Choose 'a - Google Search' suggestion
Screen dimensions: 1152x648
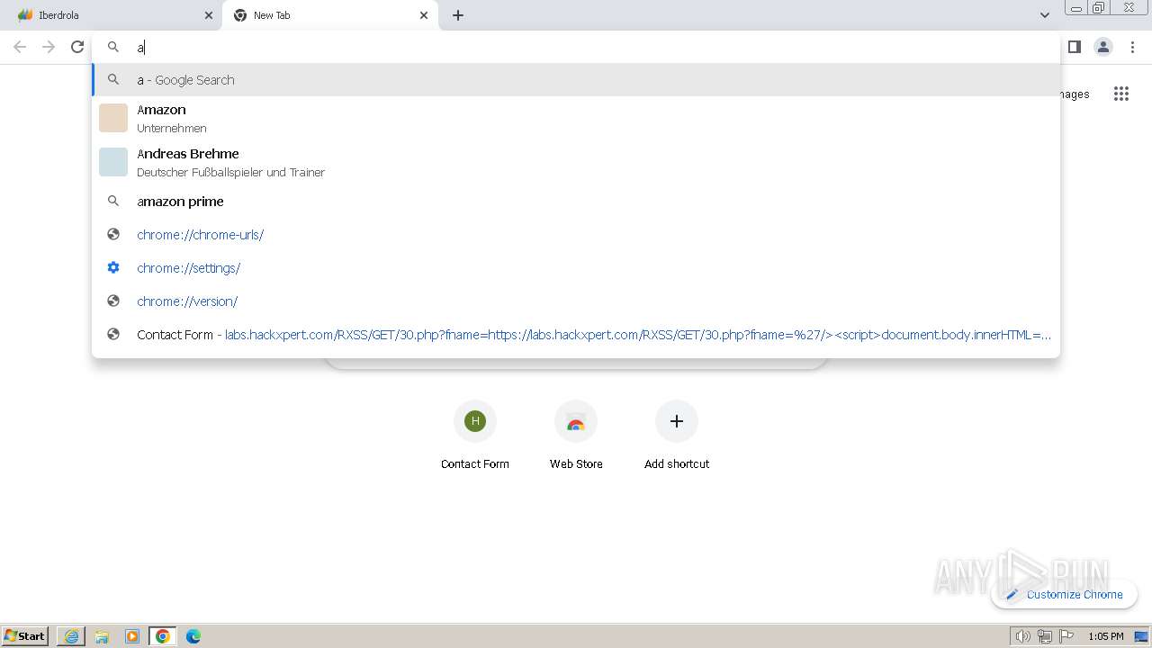coord(576,80)
